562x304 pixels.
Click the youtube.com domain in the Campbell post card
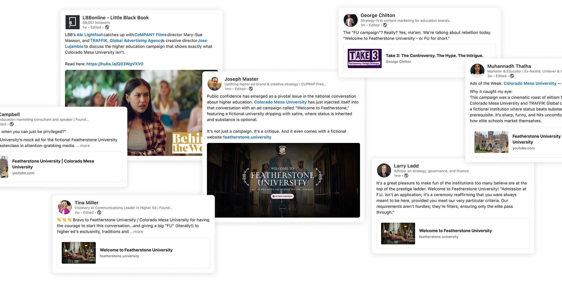23,173
